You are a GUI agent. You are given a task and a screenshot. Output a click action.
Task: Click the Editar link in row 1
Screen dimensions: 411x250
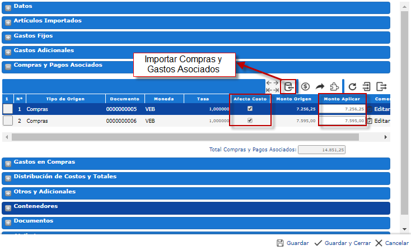coord(382,109)
